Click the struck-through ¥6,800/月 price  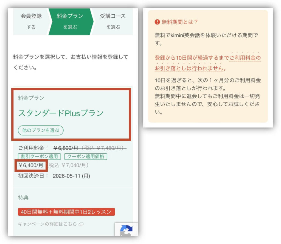tap(66, 148)
